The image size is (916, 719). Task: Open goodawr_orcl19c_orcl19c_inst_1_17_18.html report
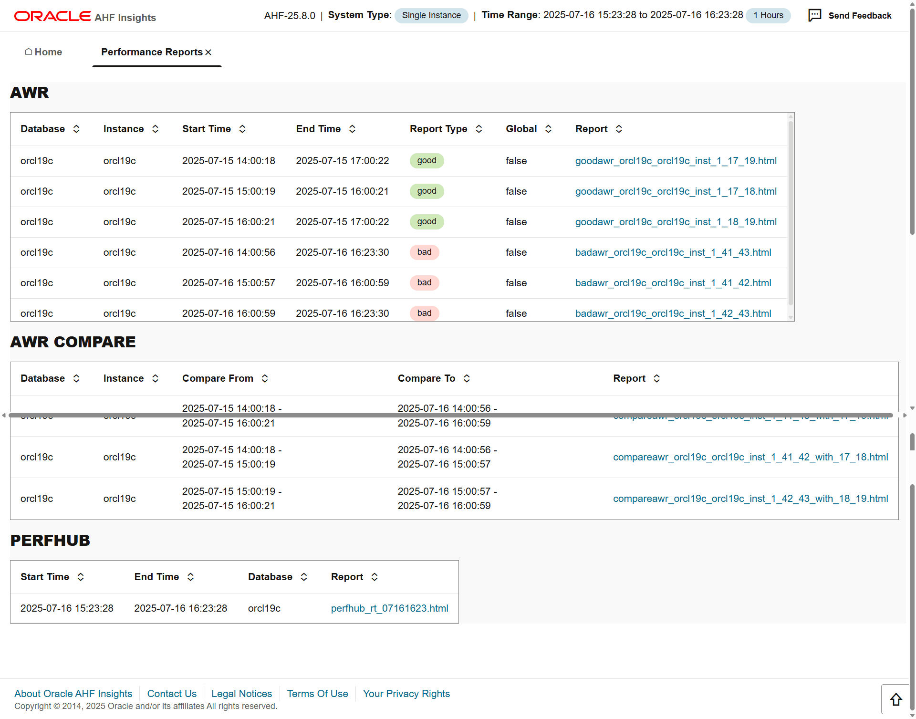coord(676,191)
